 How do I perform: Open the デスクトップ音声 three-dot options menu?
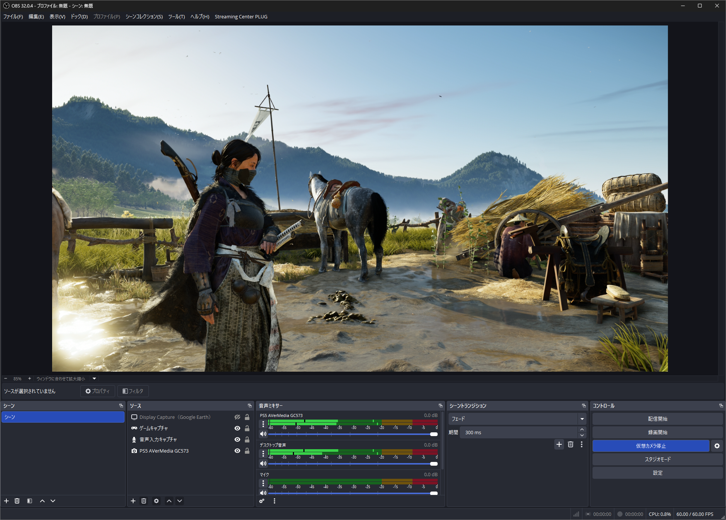[x=263, y=454]
